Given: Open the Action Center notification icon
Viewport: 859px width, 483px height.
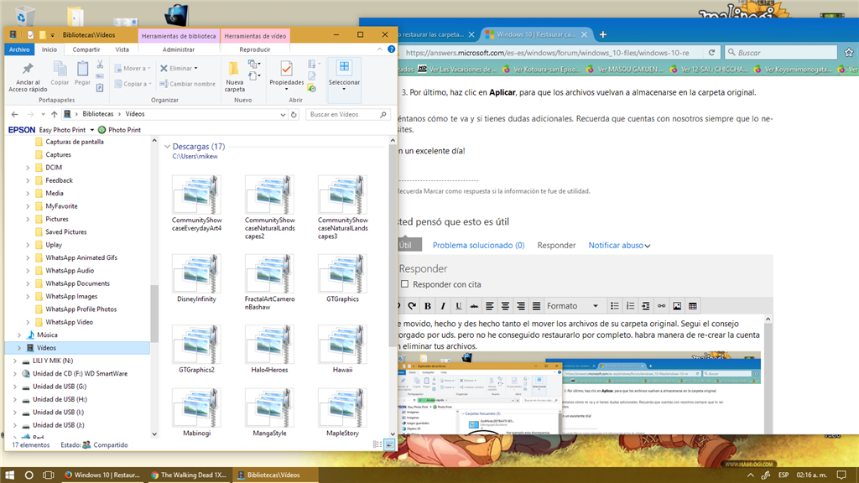Looking at the screenshot, I should 841,475.
